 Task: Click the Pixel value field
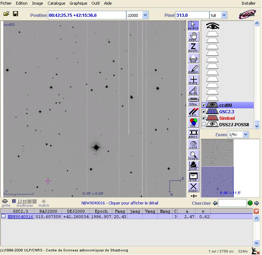(192, 15)
